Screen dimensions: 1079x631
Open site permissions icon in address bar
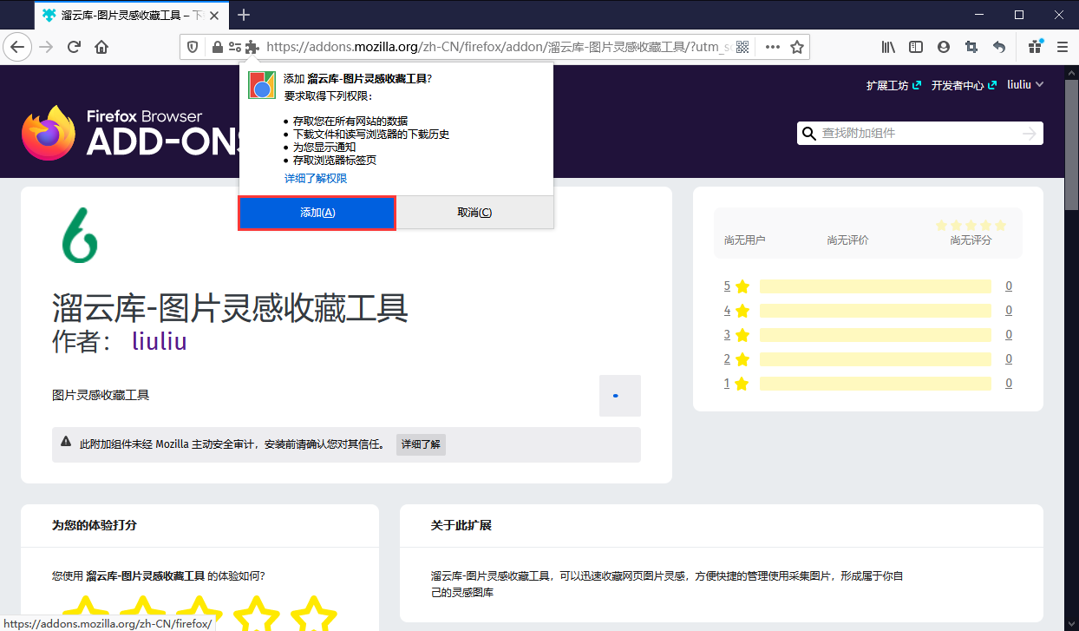coord(235,47)
